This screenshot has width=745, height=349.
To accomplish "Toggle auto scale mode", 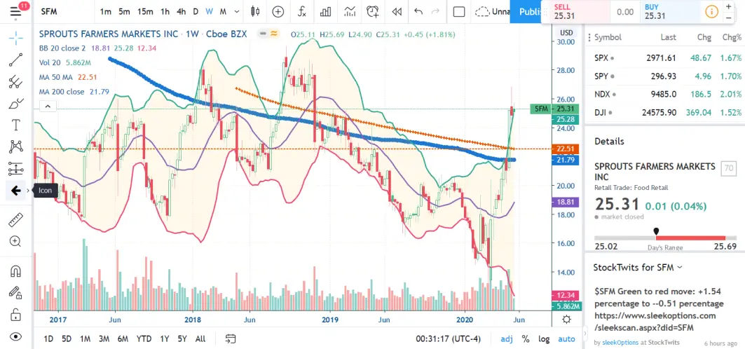I will click(566, 339).
